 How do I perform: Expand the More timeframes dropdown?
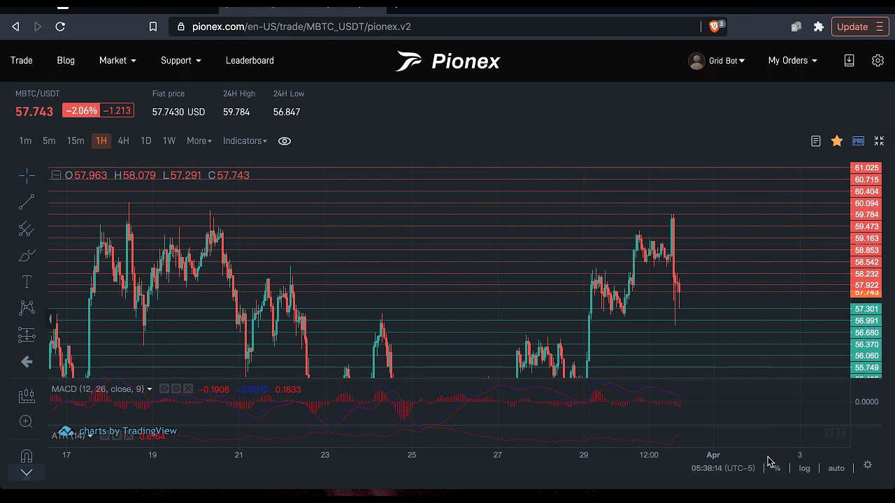coord(199,141)
